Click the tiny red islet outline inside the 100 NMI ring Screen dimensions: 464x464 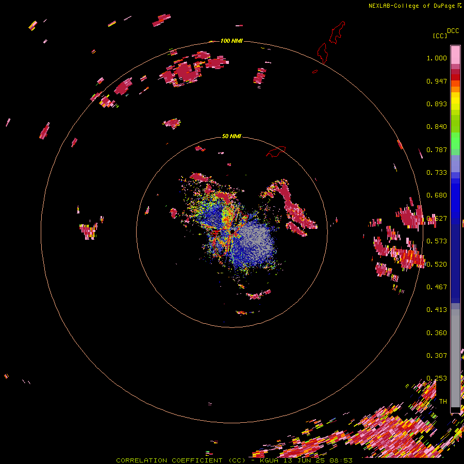(315, 71)
